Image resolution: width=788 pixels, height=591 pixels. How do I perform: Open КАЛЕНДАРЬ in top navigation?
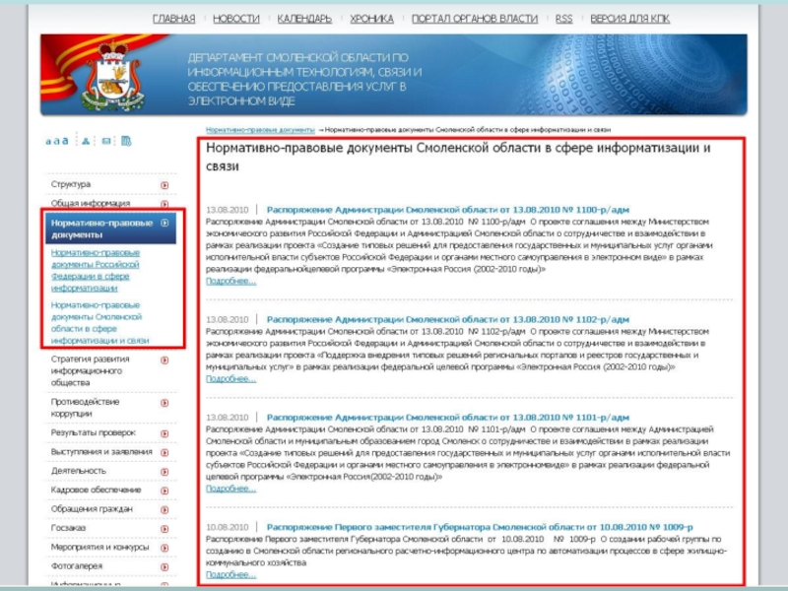click(304, 19)
